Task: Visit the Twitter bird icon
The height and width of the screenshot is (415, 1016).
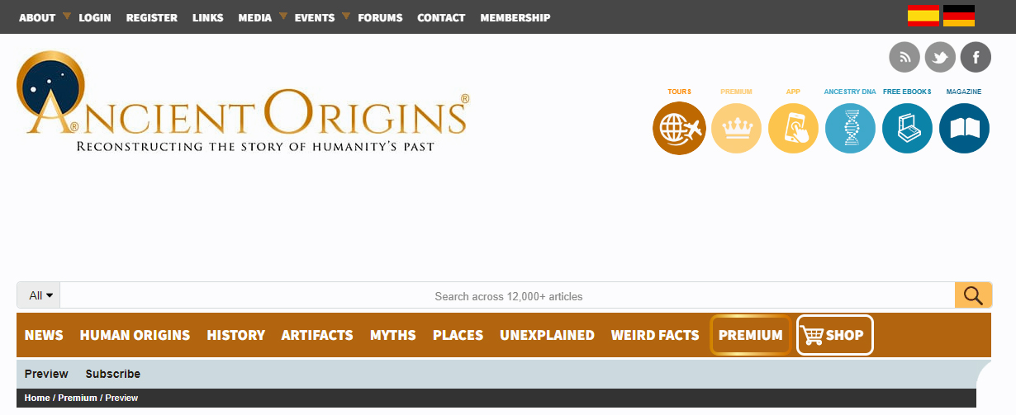Action: [x=940, y=57]
